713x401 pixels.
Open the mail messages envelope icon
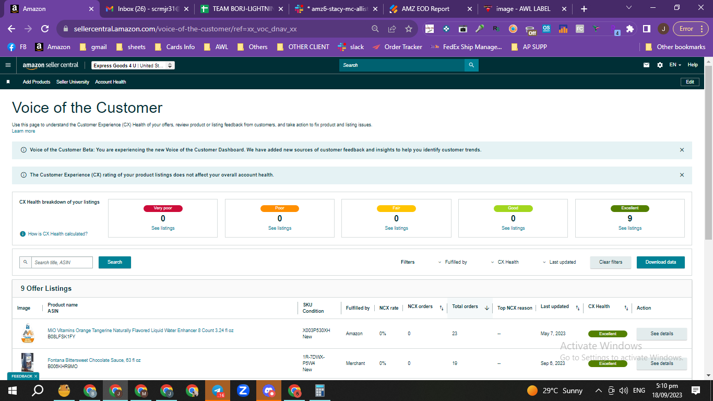[646, 65]
